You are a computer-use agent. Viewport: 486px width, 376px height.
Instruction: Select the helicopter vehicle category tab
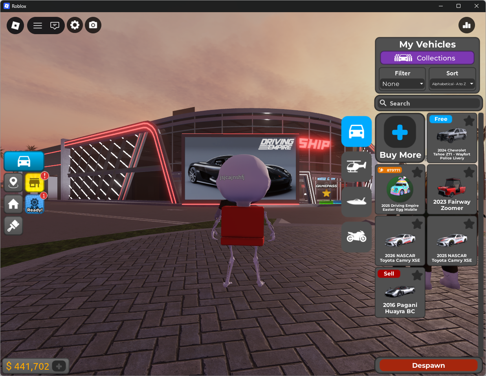coord(356,166)
